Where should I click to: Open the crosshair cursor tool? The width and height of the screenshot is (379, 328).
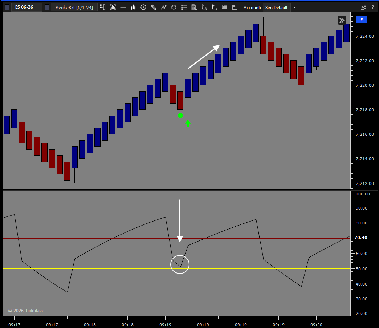point(123,8)
